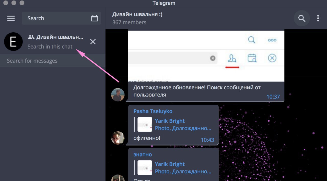
Task: Click the sender avatar beside the 10:37 message
Action: [x=118, y=95]
